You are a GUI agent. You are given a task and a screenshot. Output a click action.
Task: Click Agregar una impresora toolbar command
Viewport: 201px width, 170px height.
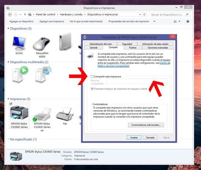pos(52,21)
